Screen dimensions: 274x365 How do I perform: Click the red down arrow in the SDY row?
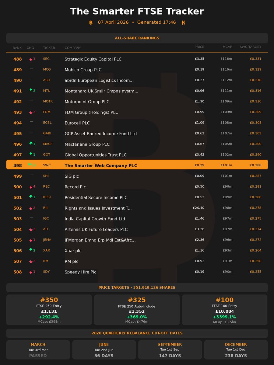coord(31,272)
